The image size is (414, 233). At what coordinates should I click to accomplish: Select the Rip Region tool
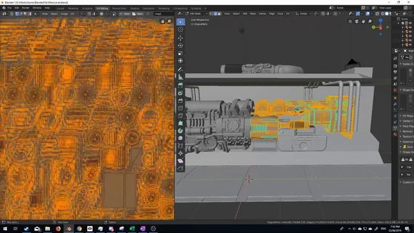(180, 168)
